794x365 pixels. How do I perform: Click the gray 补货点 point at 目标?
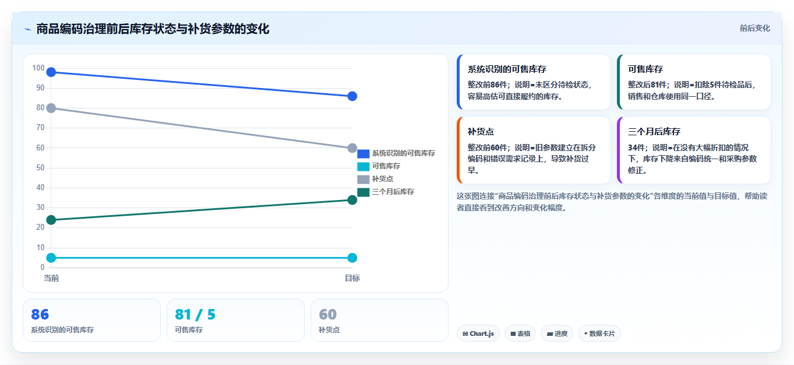coord(352,148)
